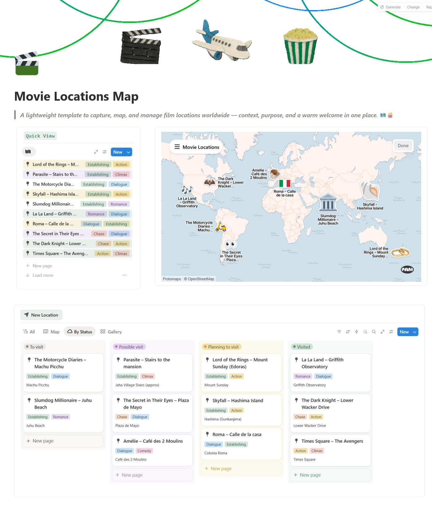Click the bat marker for The Dark Knight
432x510 pixels.
point(209,182)
